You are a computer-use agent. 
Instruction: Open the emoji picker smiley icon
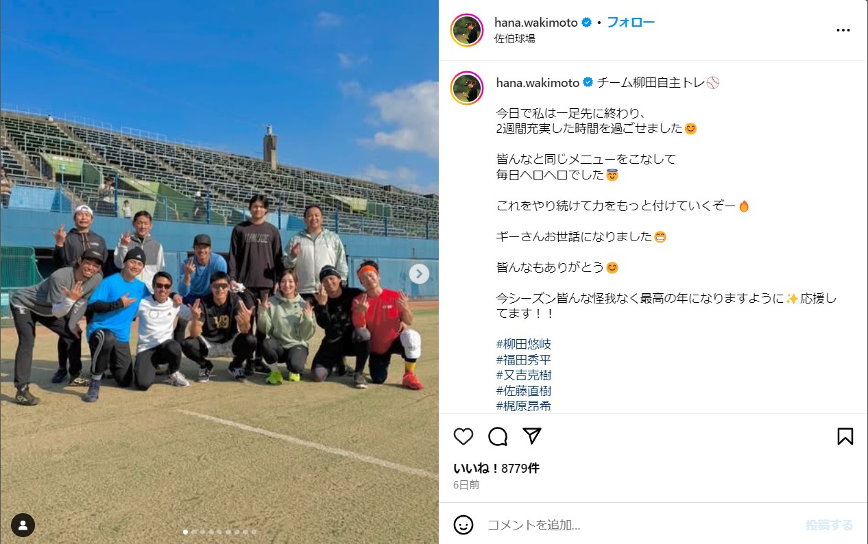click(x=463, y=525)
